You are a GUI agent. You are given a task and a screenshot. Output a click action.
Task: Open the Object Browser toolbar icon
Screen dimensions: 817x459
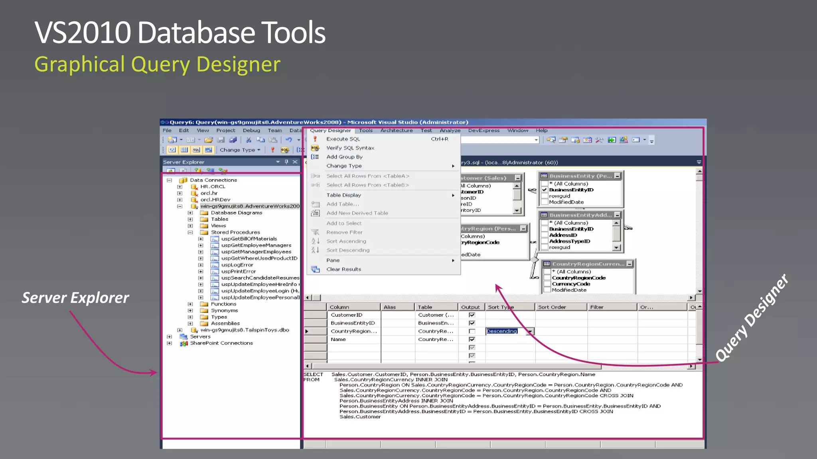click(x=587, y=140)
